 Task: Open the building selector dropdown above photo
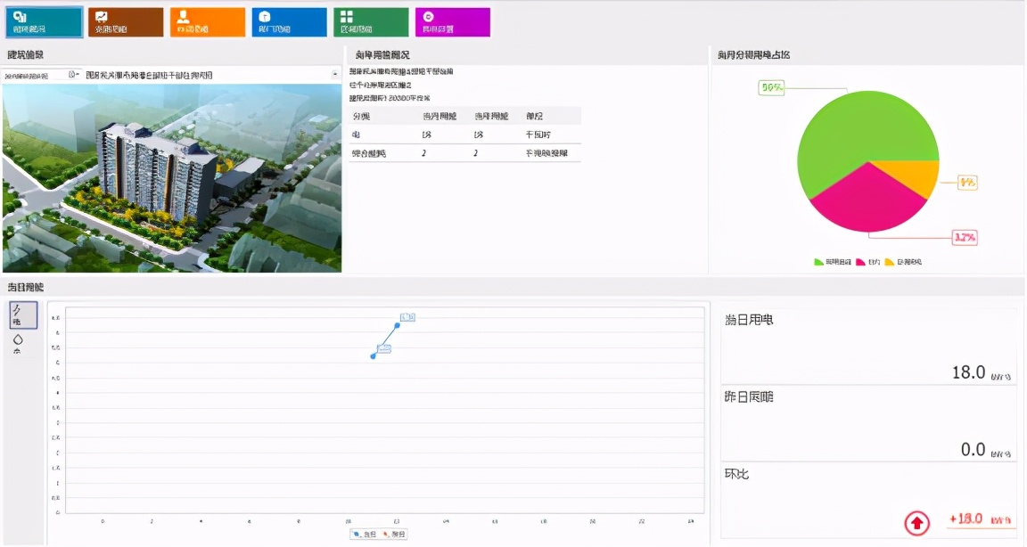[41, 75]
